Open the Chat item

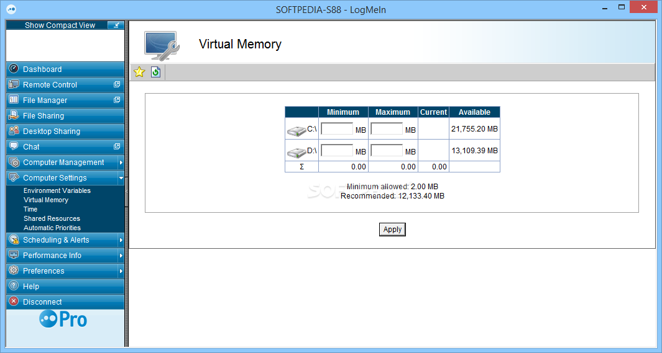pyautogui.click(x=65, y=147)
